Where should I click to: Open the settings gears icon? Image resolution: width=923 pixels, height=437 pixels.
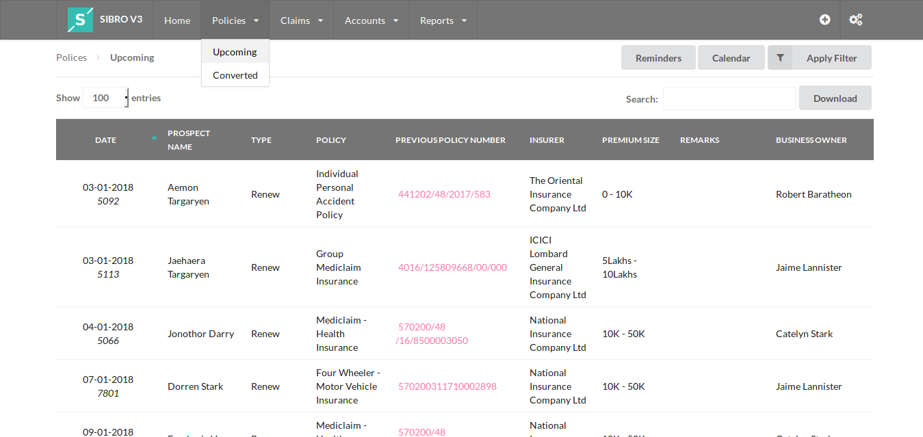[855, 20]
